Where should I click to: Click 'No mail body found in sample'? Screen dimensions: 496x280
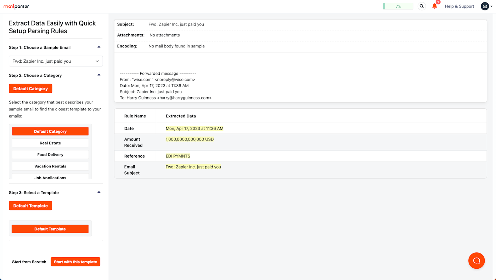(176, 46)
